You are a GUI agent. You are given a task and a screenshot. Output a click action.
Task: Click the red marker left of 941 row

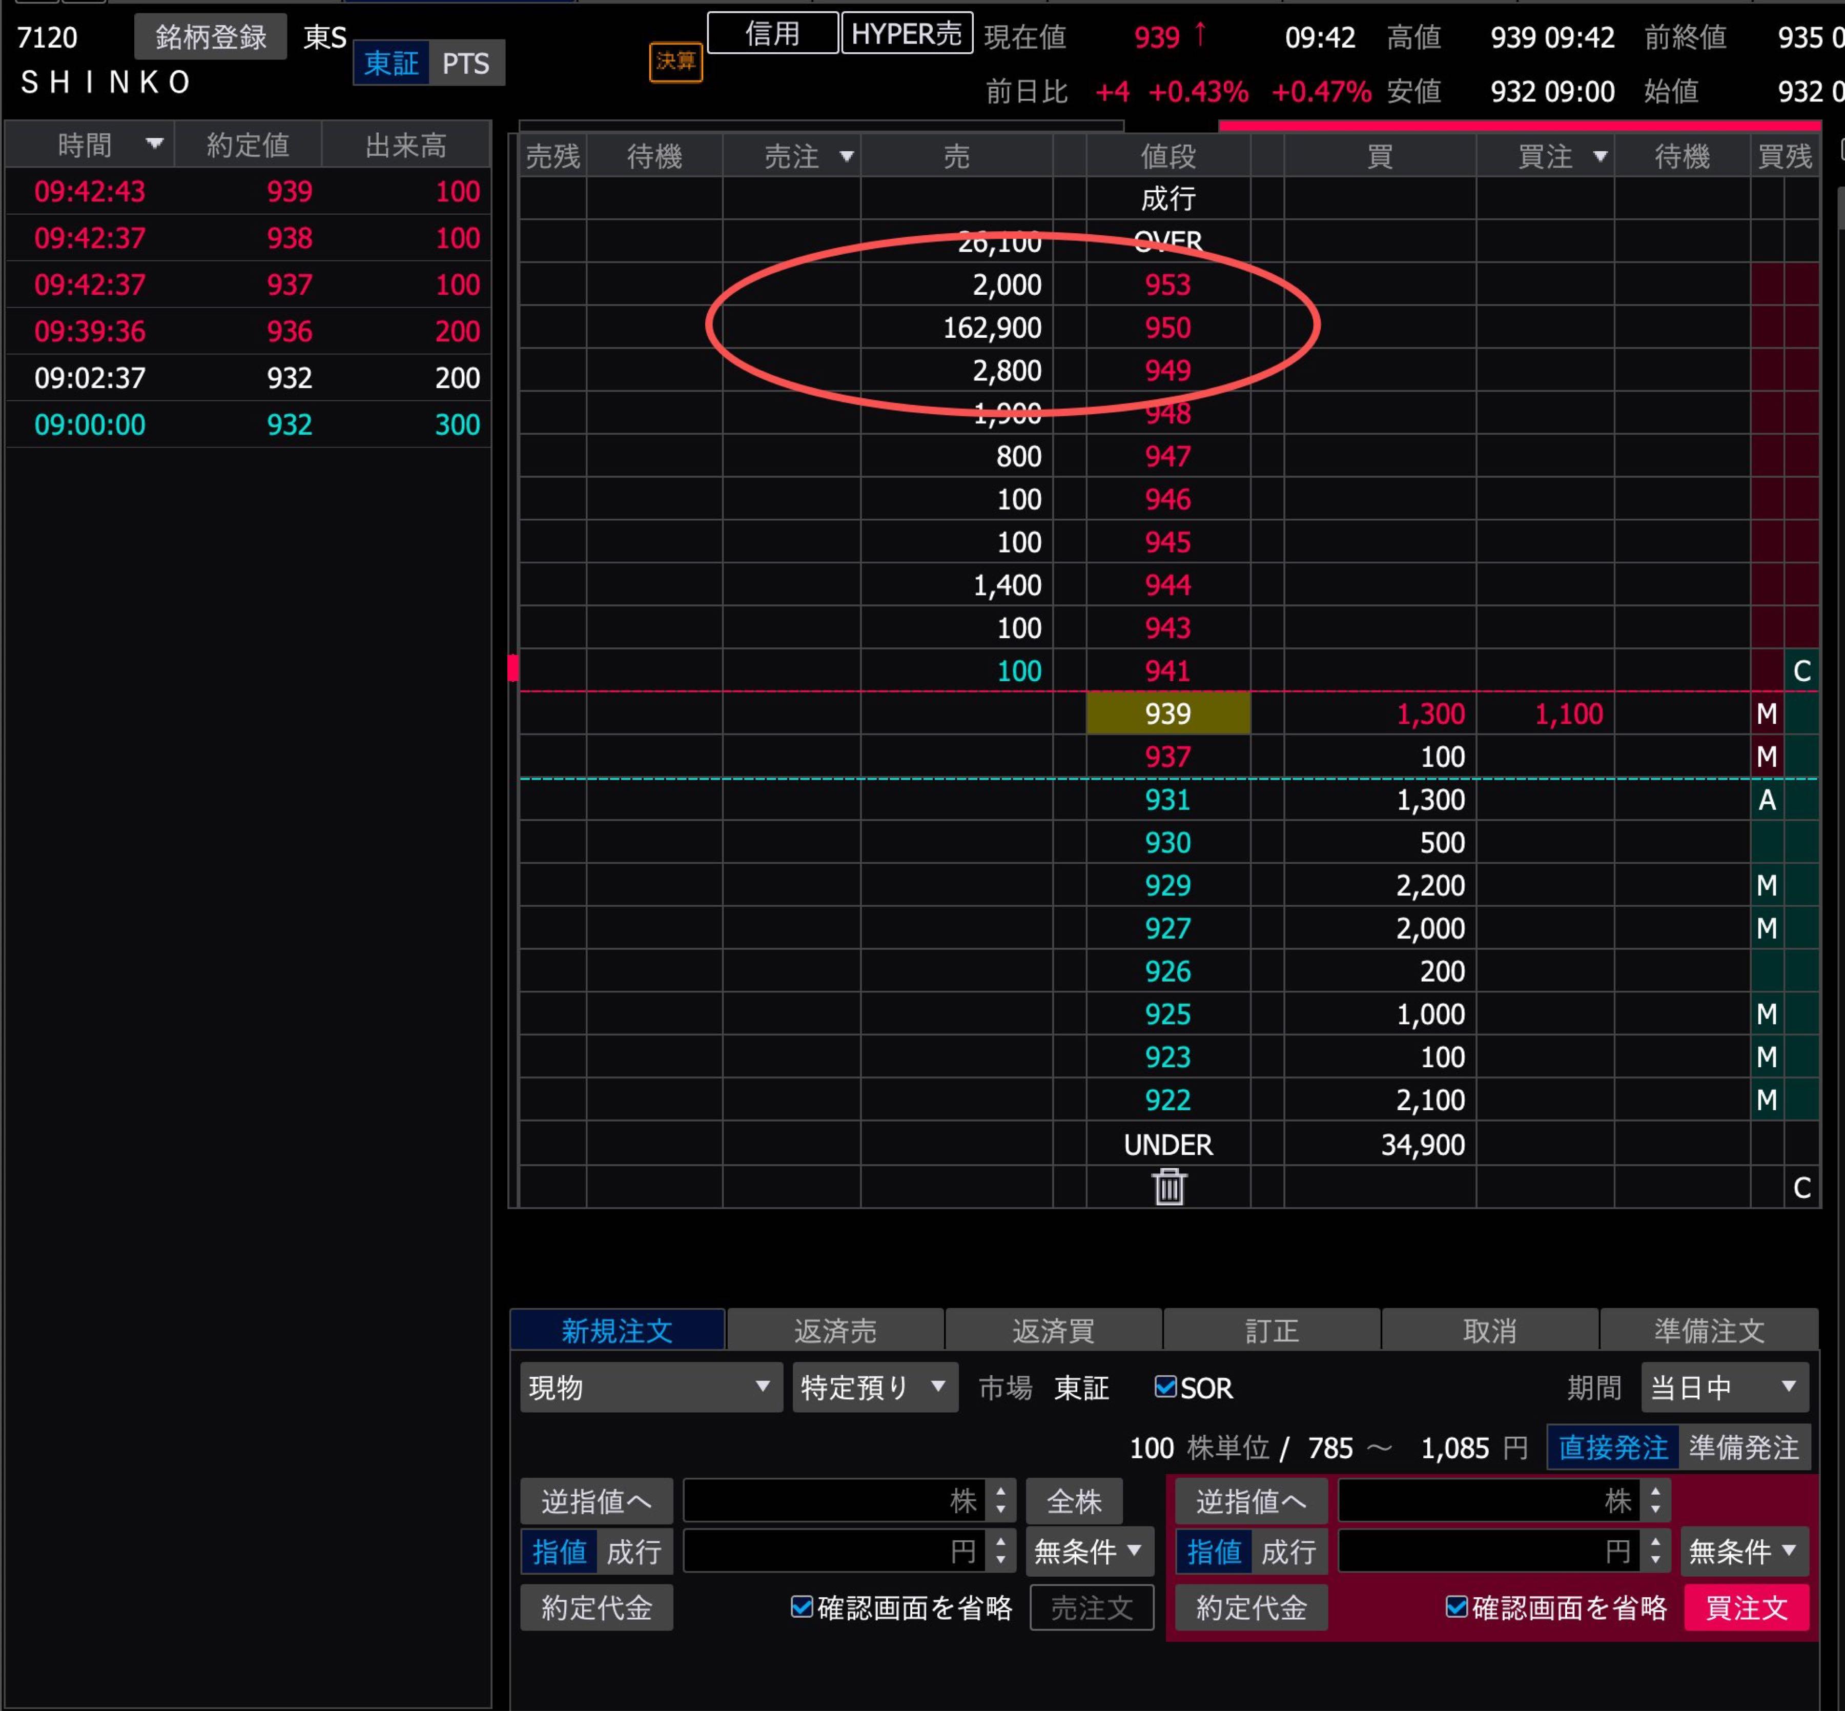(x=513, y=668)
